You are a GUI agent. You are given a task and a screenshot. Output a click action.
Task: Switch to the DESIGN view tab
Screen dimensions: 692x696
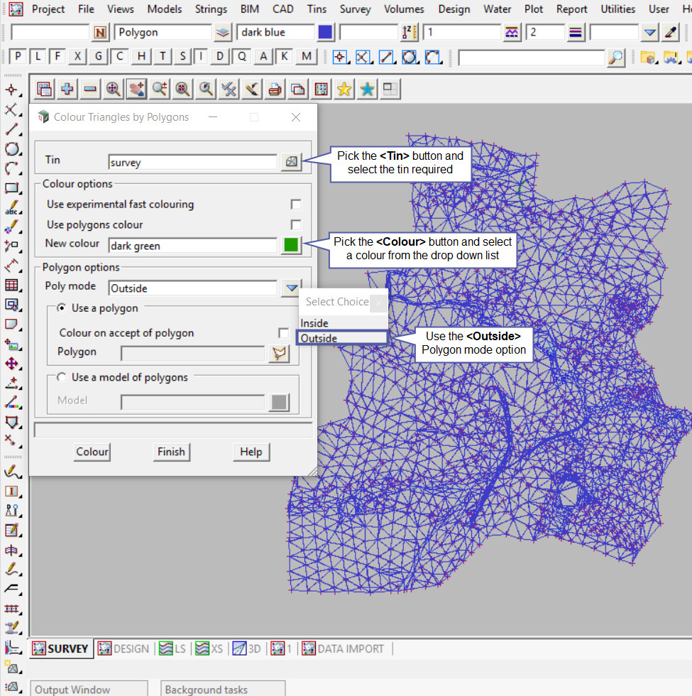(x=124, y=648)
